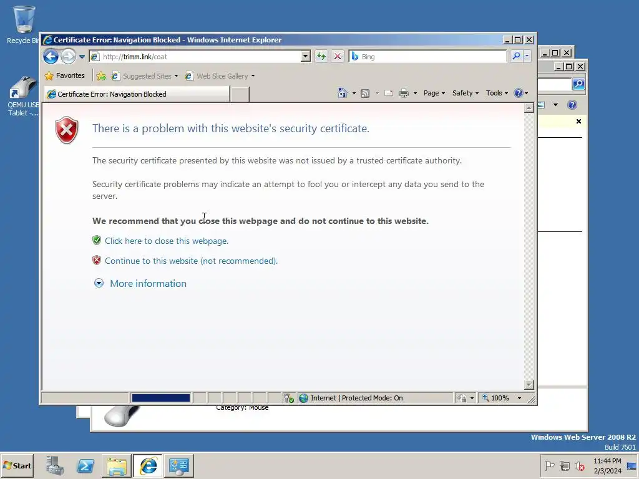Viewport: 639px width, 479px height.
Task: Click the Home icon in the command bar
Action: (343, 94)
